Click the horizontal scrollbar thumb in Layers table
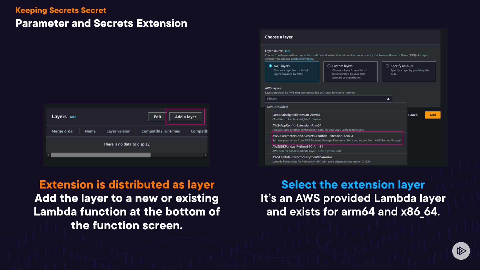 [x=100, y=155]
